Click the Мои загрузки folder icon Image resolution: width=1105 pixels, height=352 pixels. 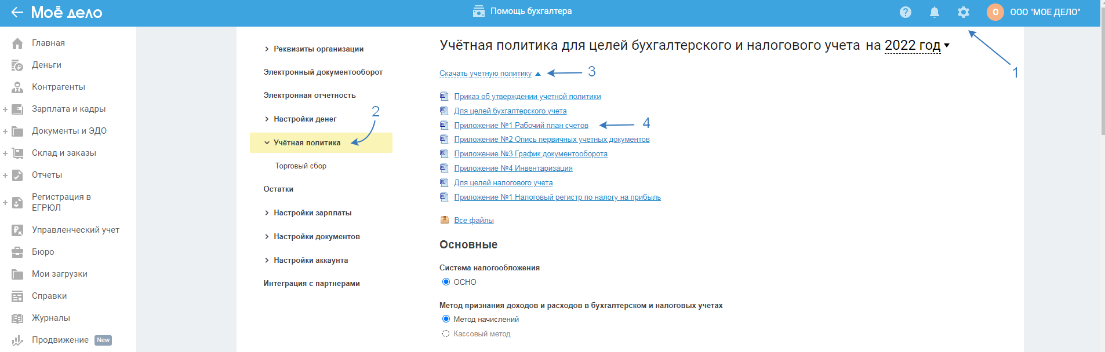pos(17,274)
